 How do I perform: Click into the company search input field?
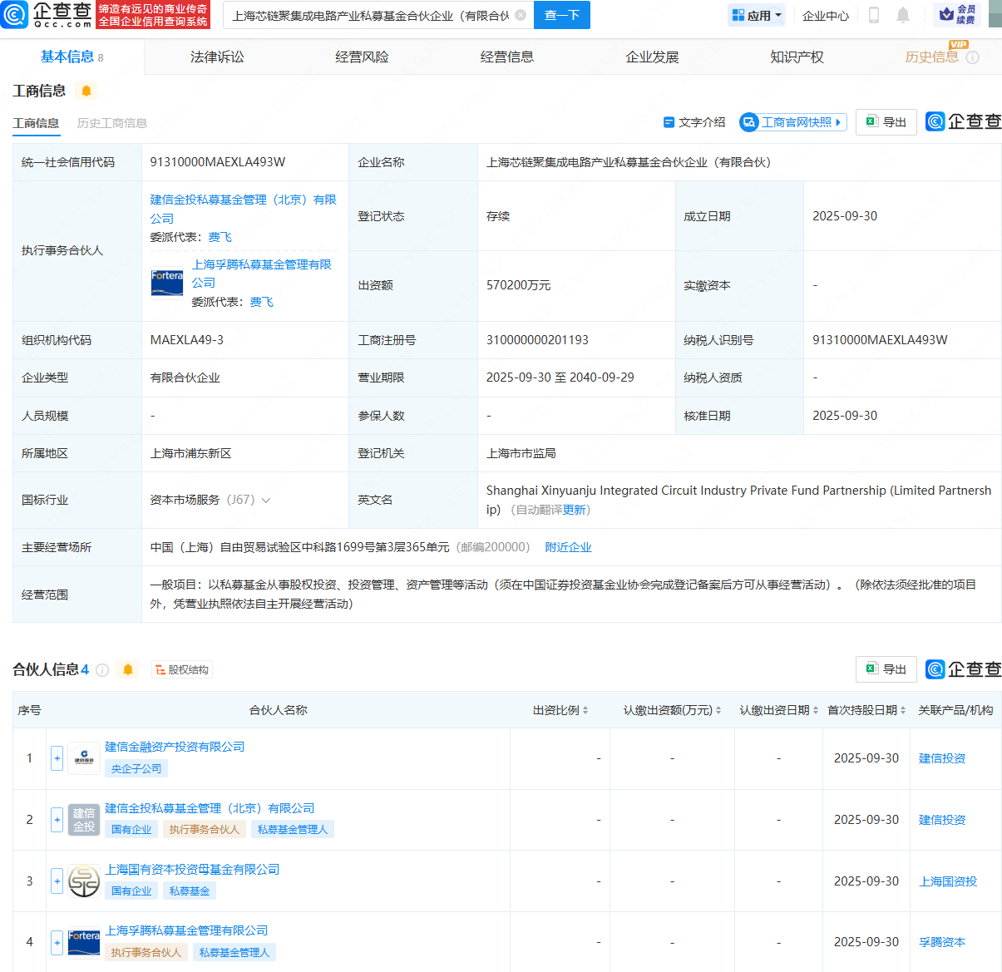pyautogui.click(x=370, y=15)
